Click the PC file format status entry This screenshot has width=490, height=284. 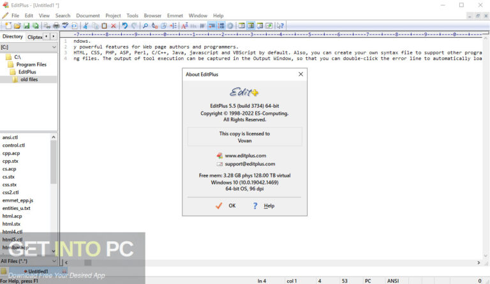click(367, 281)
